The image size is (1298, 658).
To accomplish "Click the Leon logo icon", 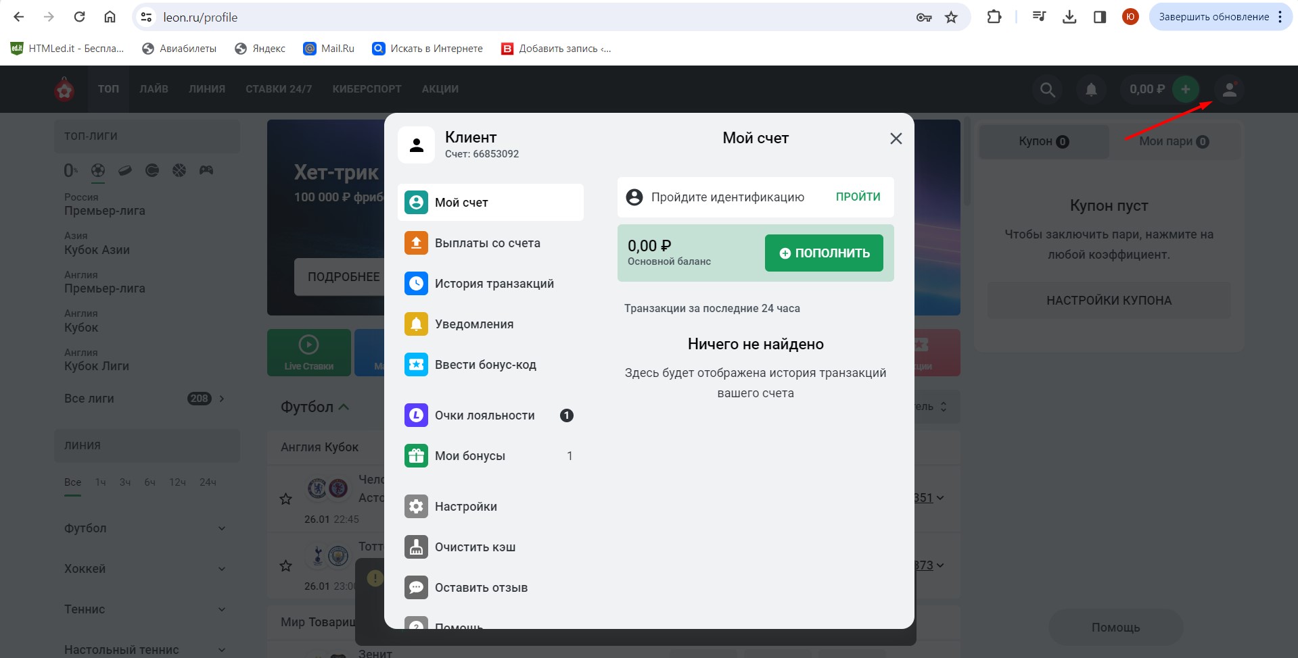I will pyautogui.click(x=65, y=89).
